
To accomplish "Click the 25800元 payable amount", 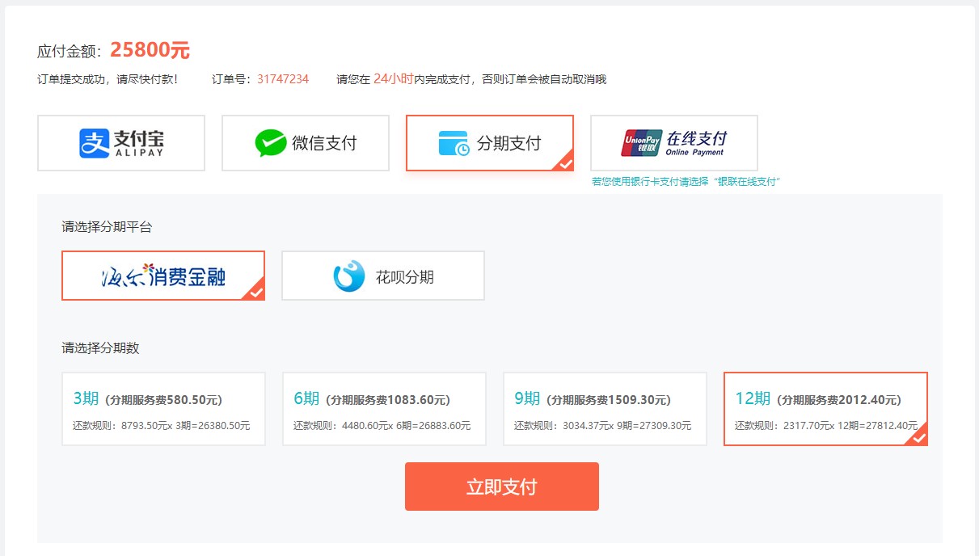I will click(150, 50).
